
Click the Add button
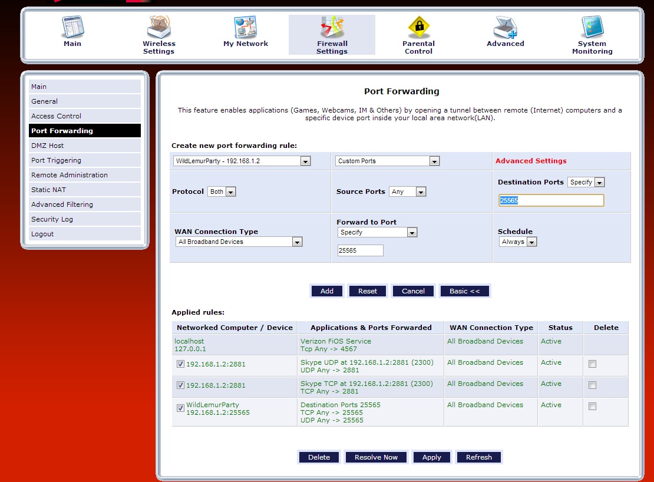coord(327,291)
